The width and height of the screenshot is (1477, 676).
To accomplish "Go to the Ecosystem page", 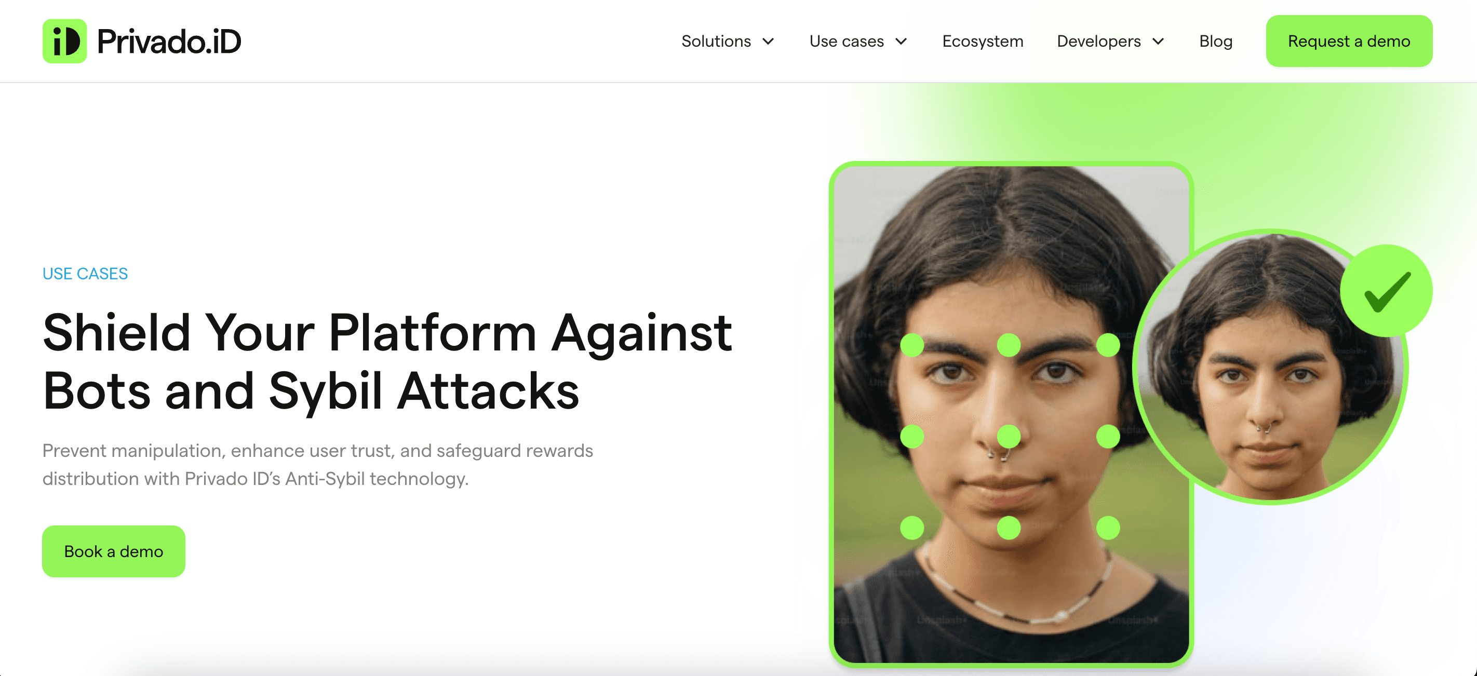I will pyautogui.click(x=982, y=42).
